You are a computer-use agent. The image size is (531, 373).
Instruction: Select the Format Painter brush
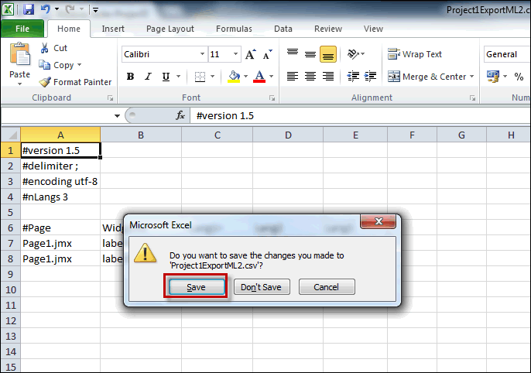75,82
